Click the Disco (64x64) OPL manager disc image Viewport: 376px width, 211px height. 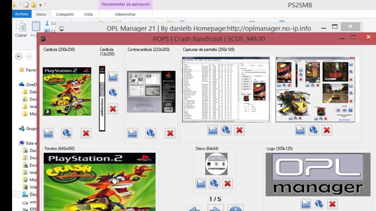coord(216,164)
